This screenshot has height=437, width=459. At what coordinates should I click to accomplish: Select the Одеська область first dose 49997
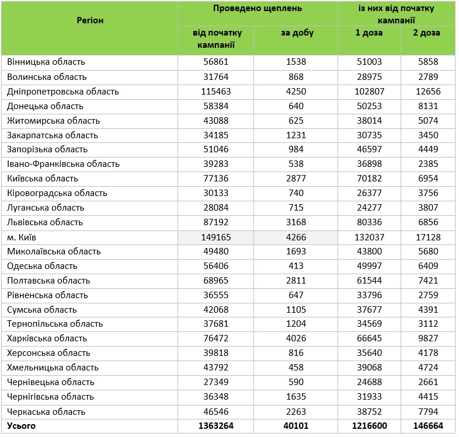pos(369,266)
